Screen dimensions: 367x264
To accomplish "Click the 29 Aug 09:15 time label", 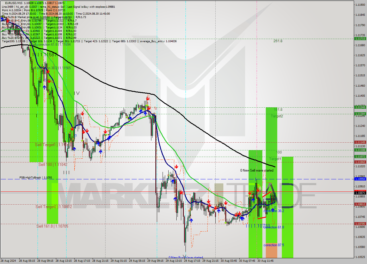I will click(x=156, y=261).
